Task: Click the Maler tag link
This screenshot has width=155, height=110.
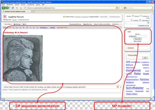Action: tap(137, 74)
